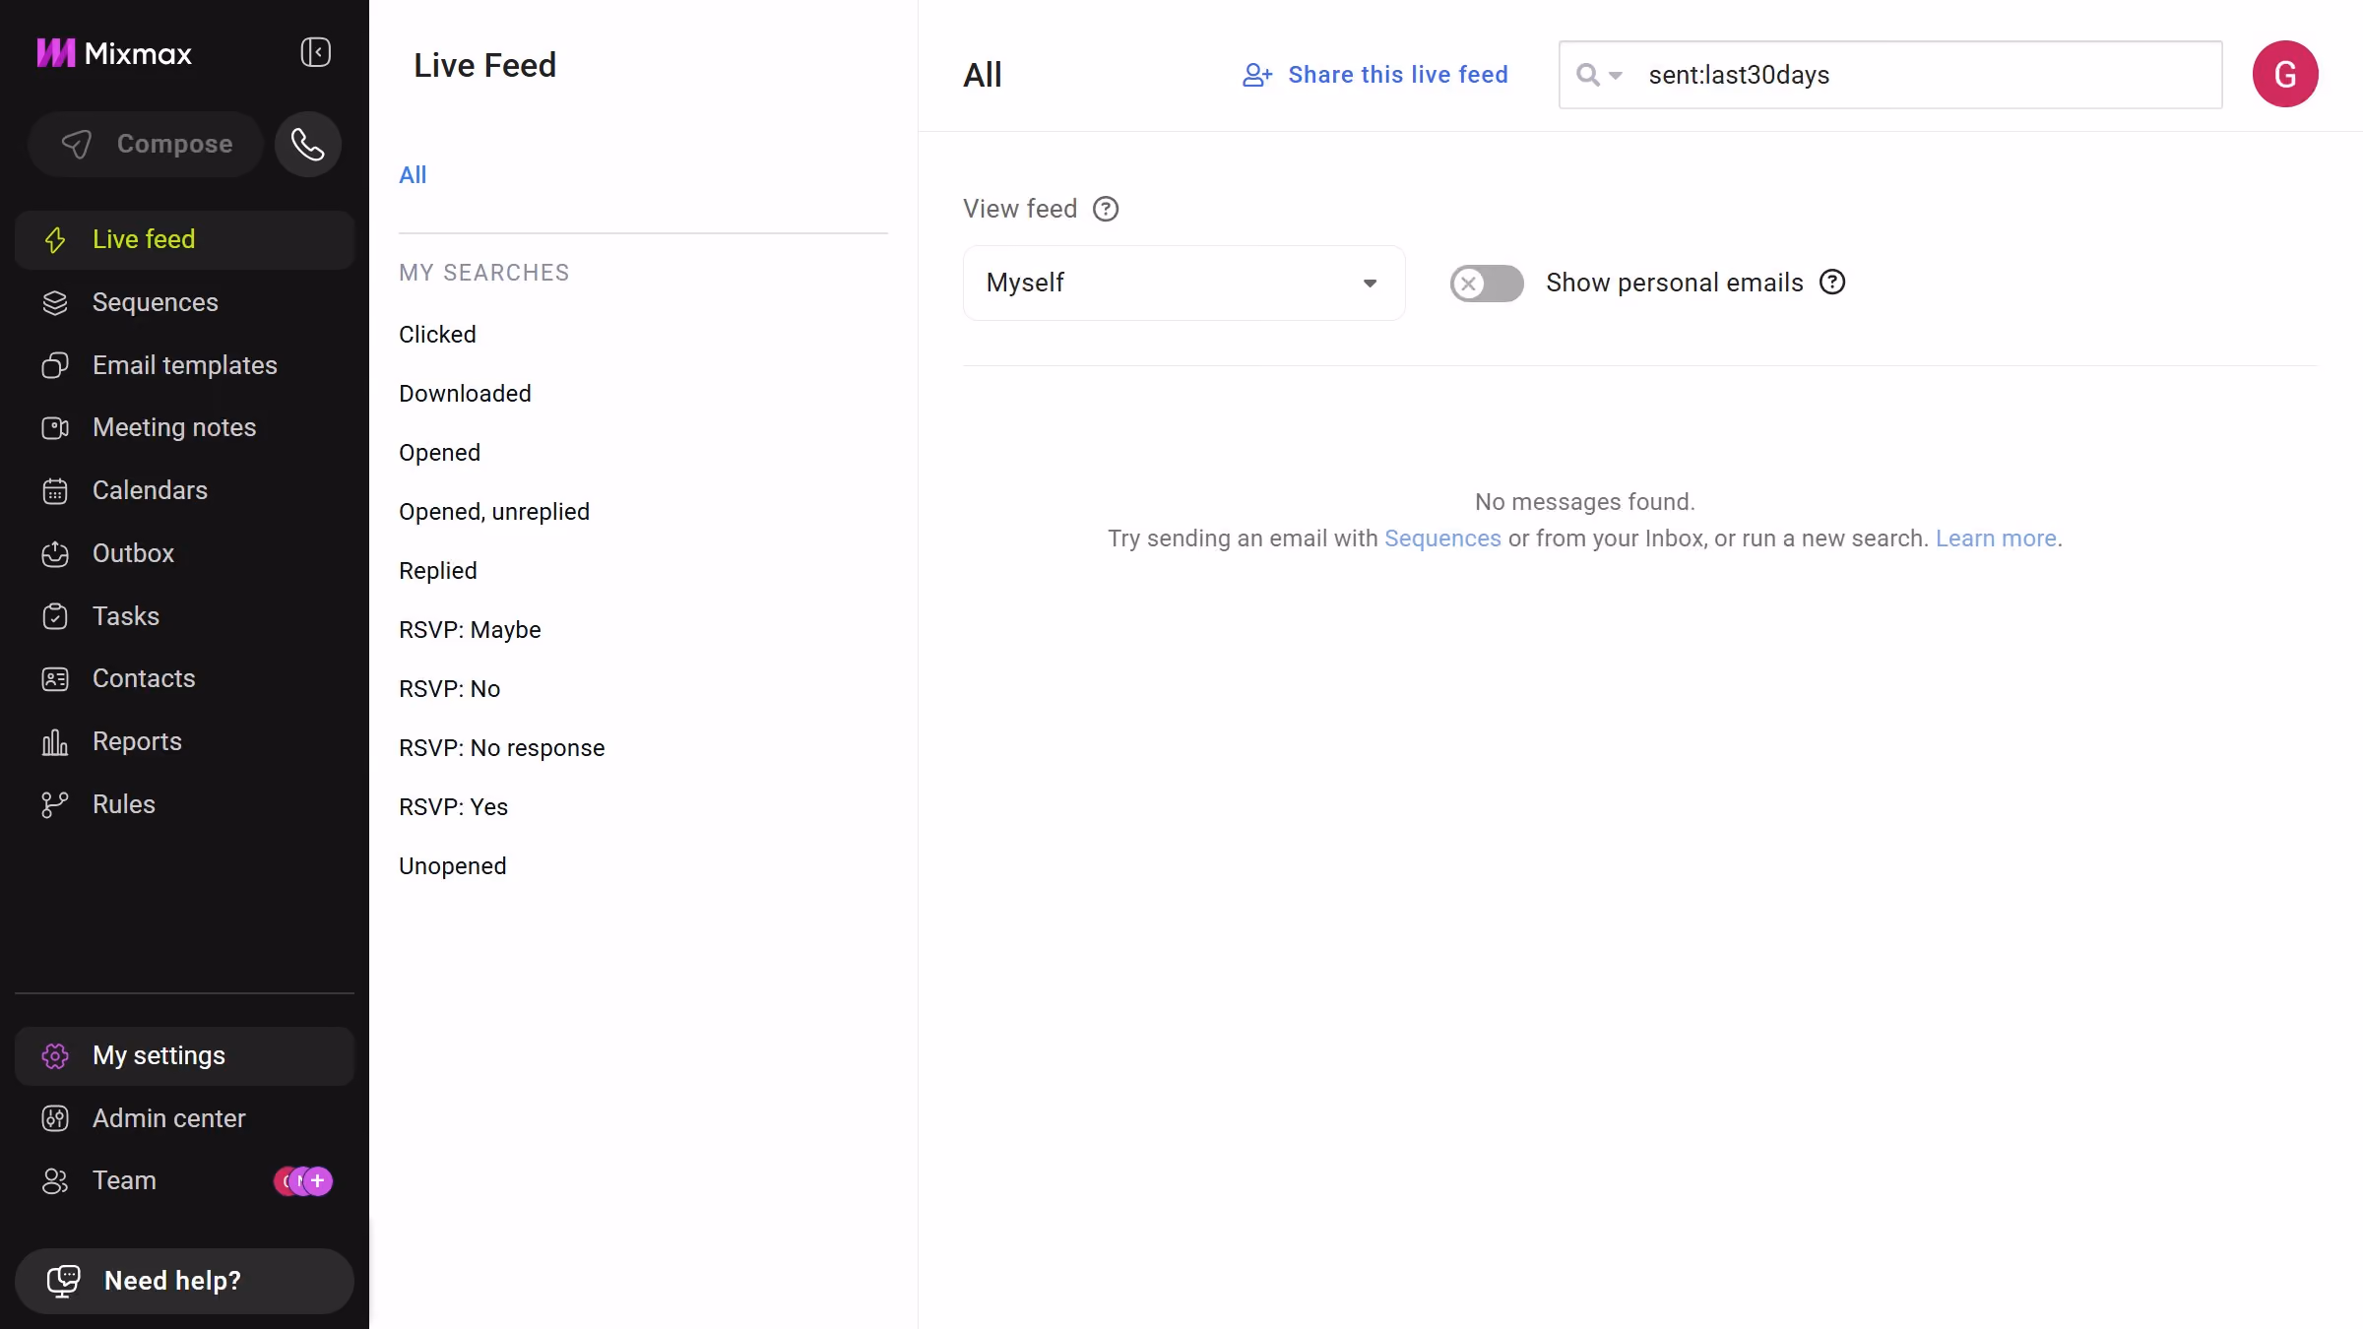
Task: Follow the Sequences link in the empty message
Action: point(1442,539)
